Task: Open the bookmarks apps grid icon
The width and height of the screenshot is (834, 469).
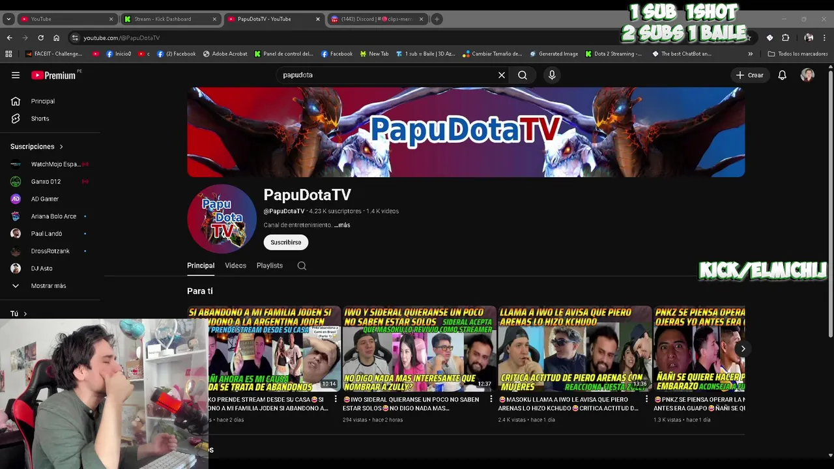Action: (9, 54)
